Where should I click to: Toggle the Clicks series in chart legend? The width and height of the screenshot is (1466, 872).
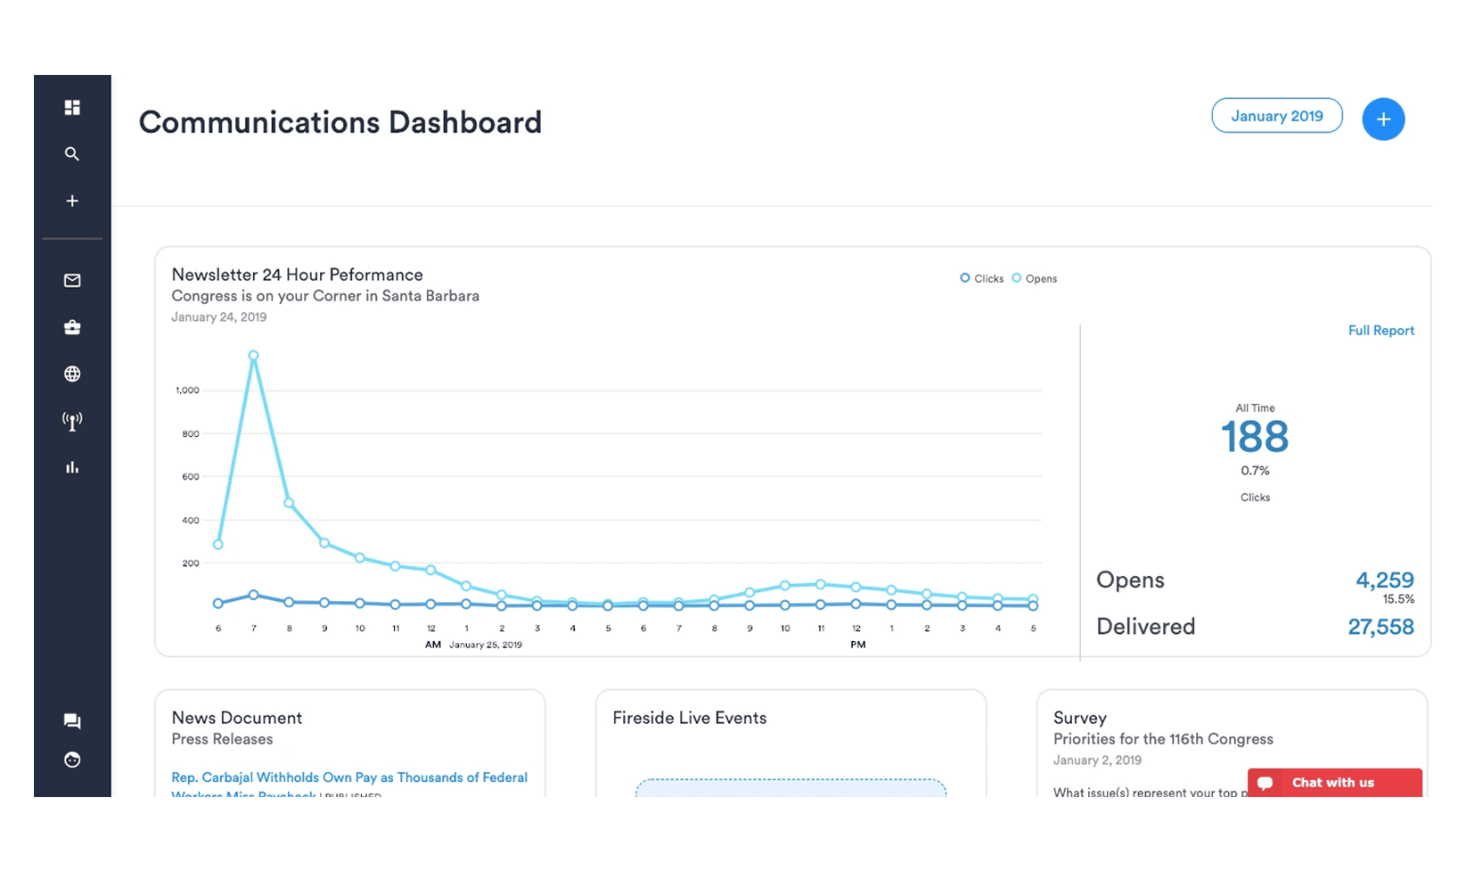tap(981, 279)
